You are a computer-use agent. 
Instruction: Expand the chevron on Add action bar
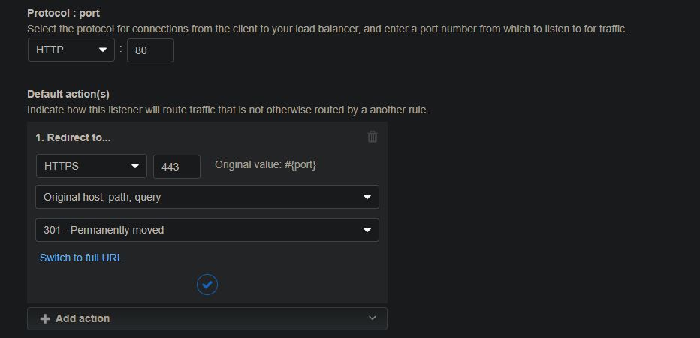(x=373, y=318)
